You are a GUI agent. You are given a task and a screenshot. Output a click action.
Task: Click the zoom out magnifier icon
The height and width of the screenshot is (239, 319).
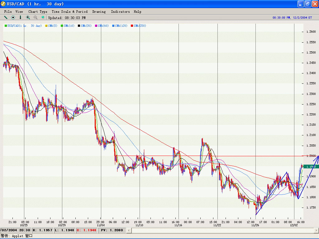pyautogui.click(x=36, y=17)
